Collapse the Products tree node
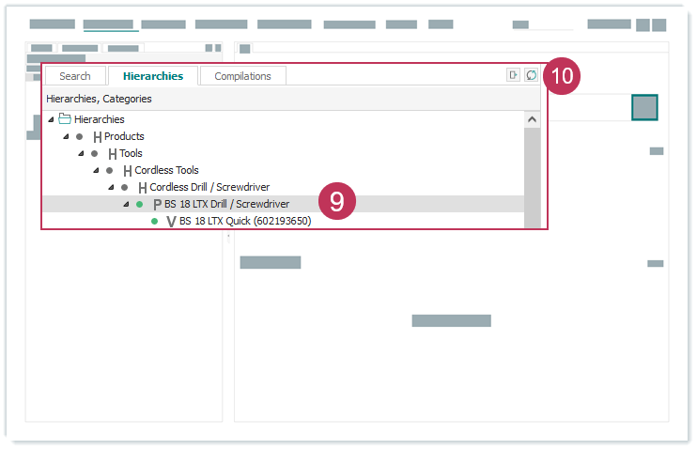697x450 pixels. [66, 137]
